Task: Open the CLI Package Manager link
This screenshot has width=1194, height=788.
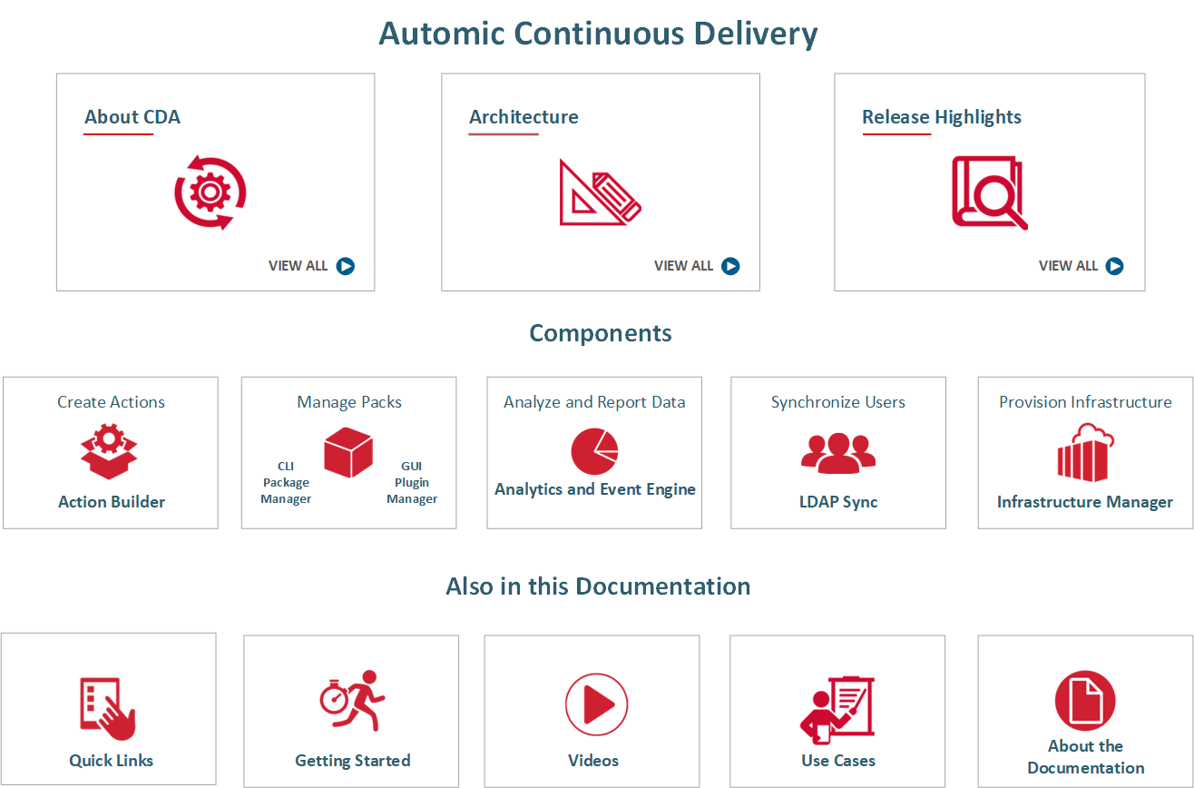Action: (x=286, y=483)
